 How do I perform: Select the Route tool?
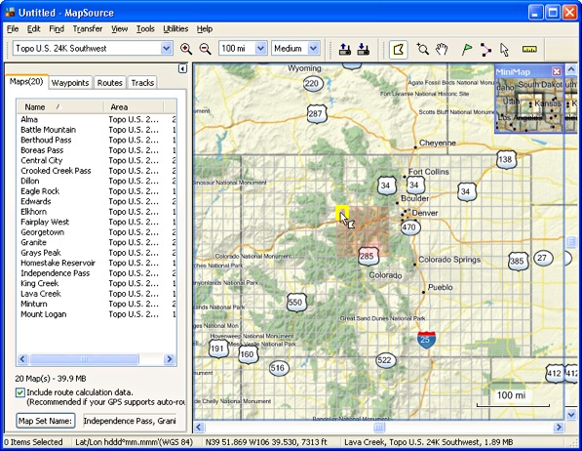point(485,49)
